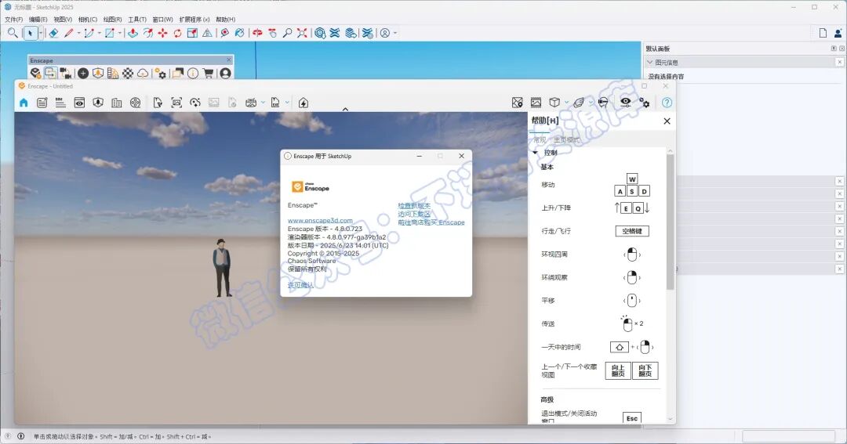
Task: Collapse the 图元信息 panel chevron
Action: (650, 62)
